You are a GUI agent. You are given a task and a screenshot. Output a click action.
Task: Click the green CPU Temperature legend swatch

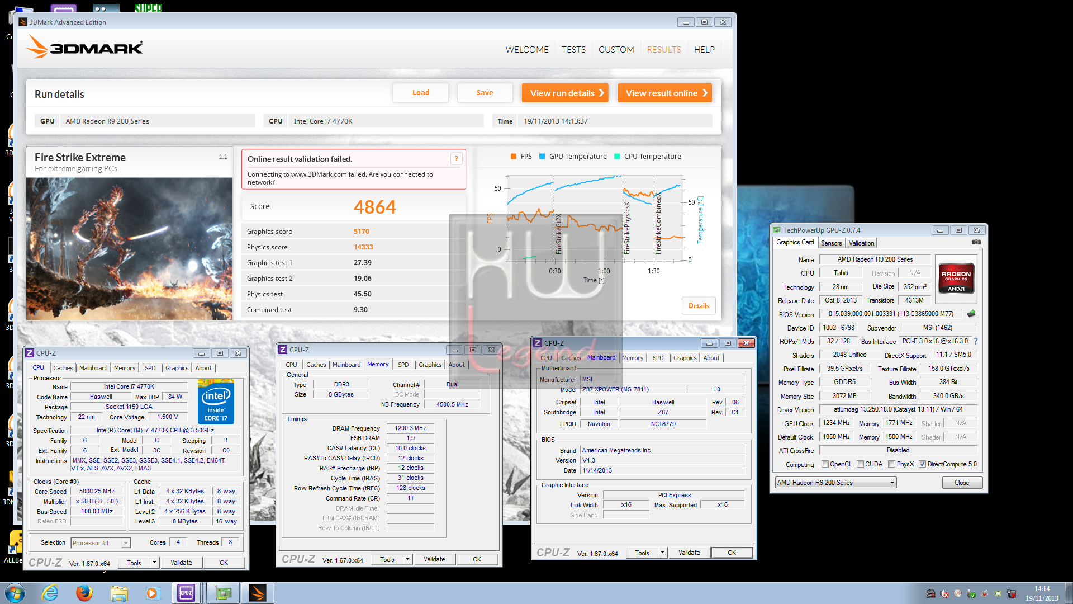[617, 157]
